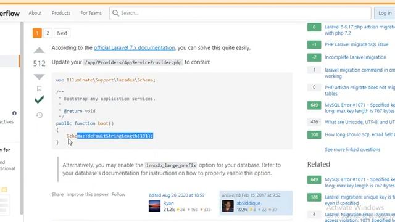Click Improve this answer
Image resolution: width=395 pixels, height=222 pixels.
(x=88, y=195)
